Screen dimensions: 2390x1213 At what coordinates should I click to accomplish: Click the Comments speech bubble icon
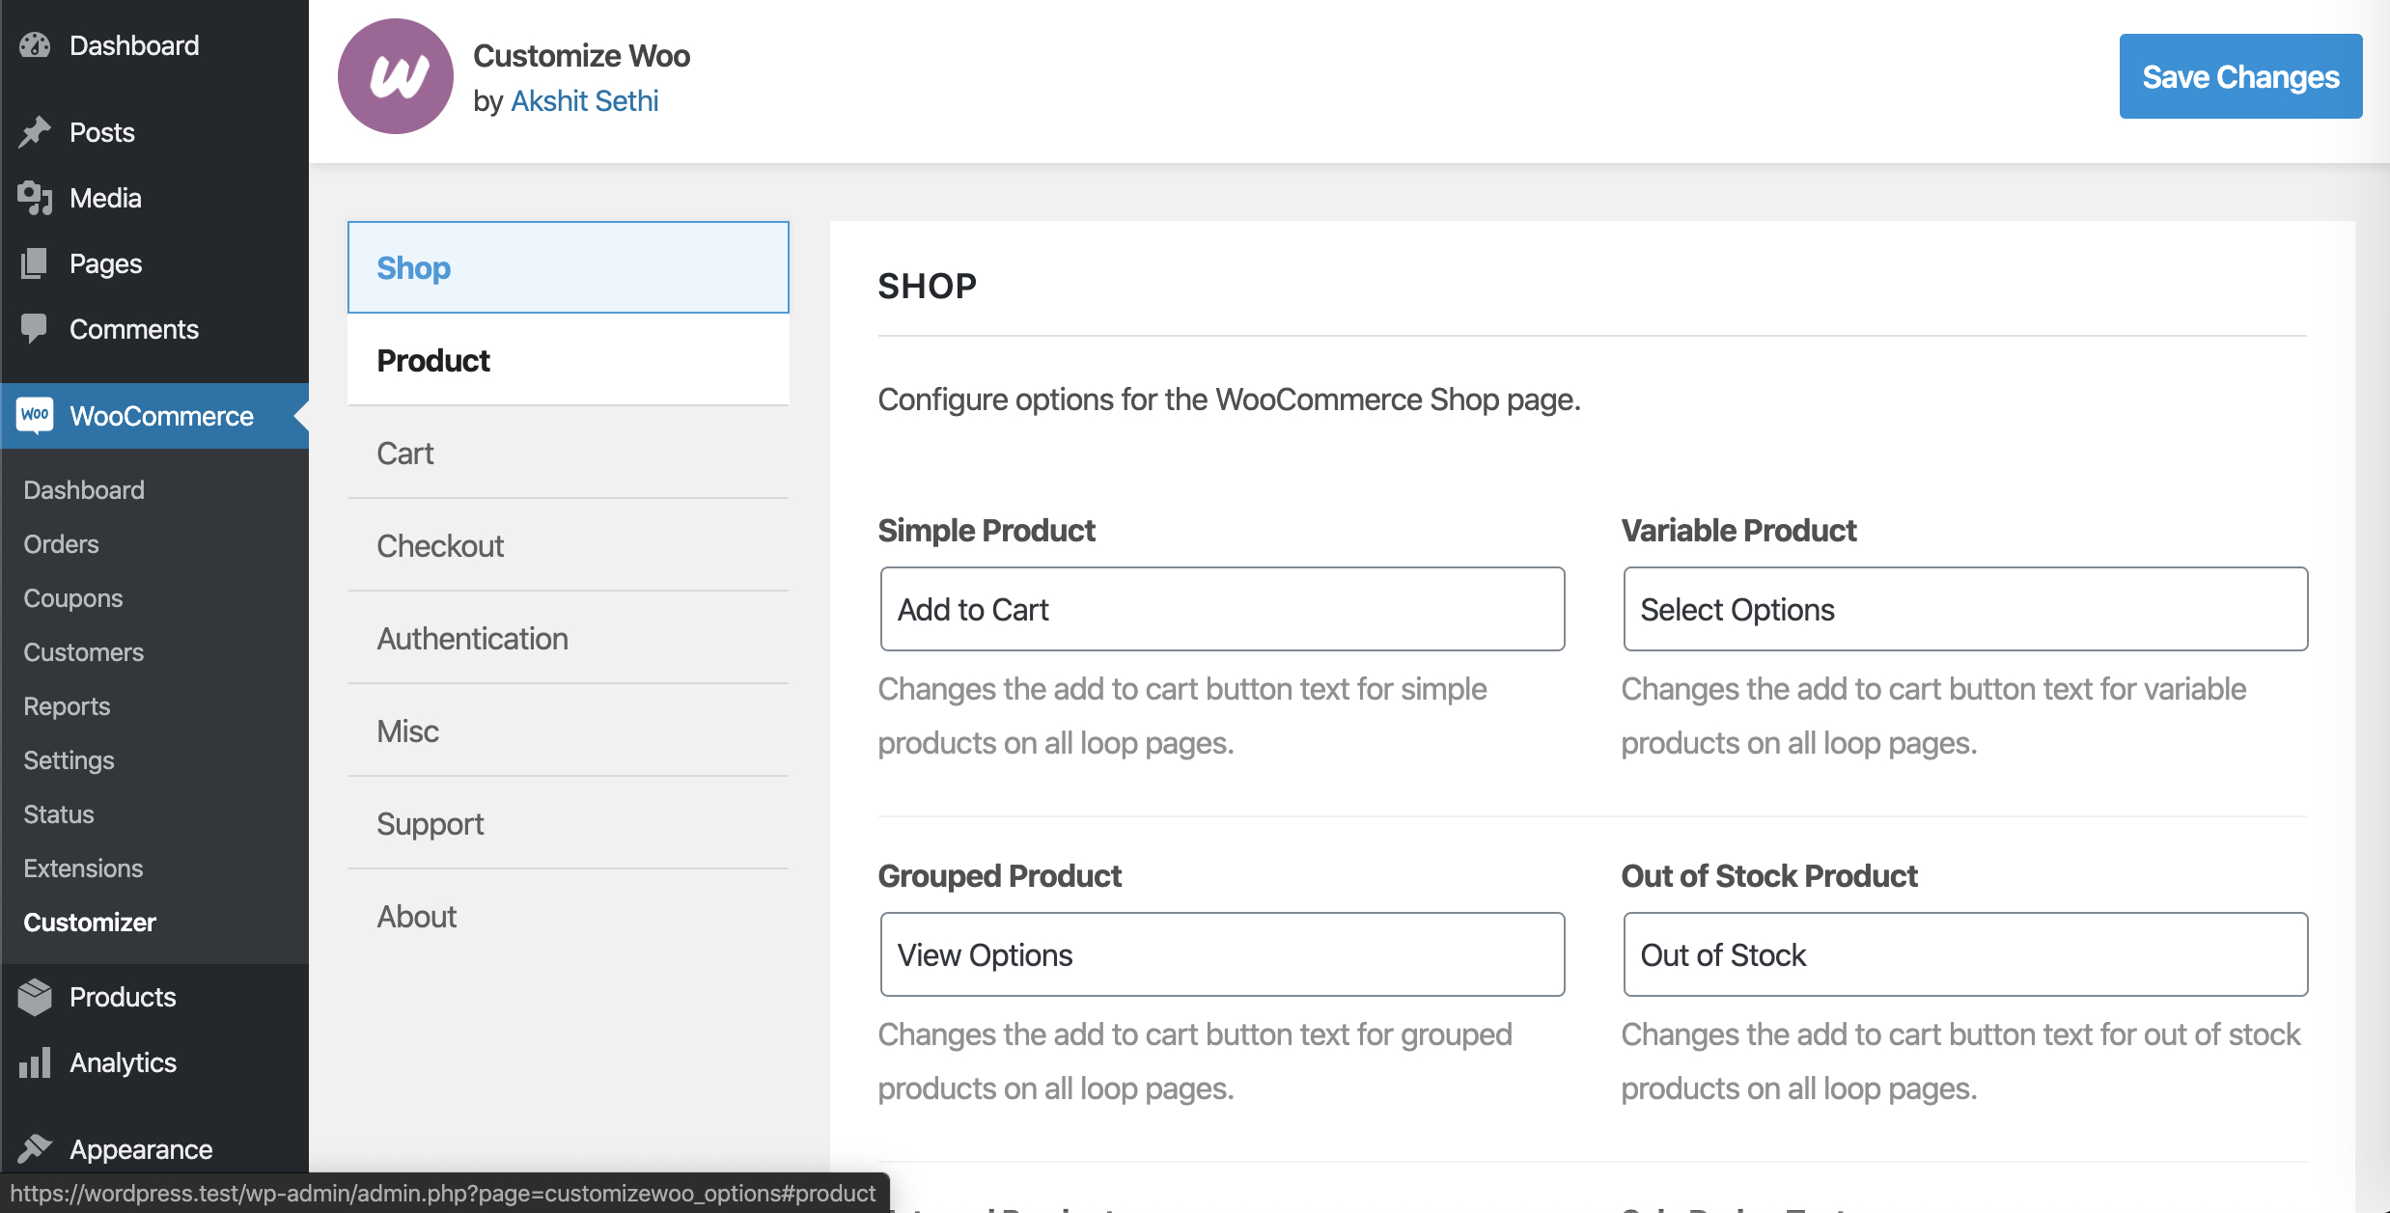[x=35, y=329]
